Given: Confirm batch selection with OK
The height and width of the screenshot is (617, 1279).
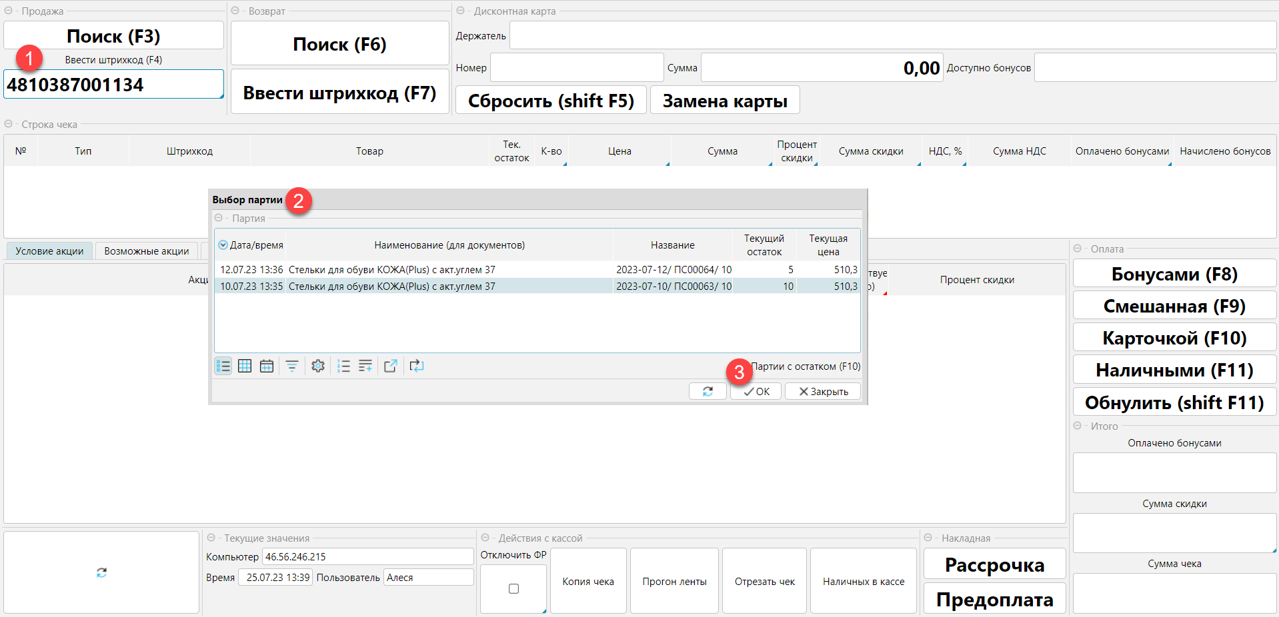Looking at the screenshot, I should point(756,392).
